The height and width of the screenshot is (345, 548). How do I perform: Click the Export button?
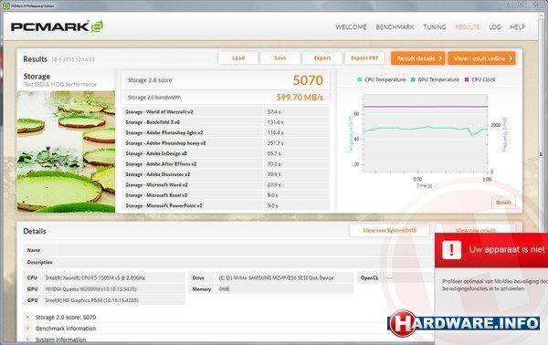click(322, 58)
